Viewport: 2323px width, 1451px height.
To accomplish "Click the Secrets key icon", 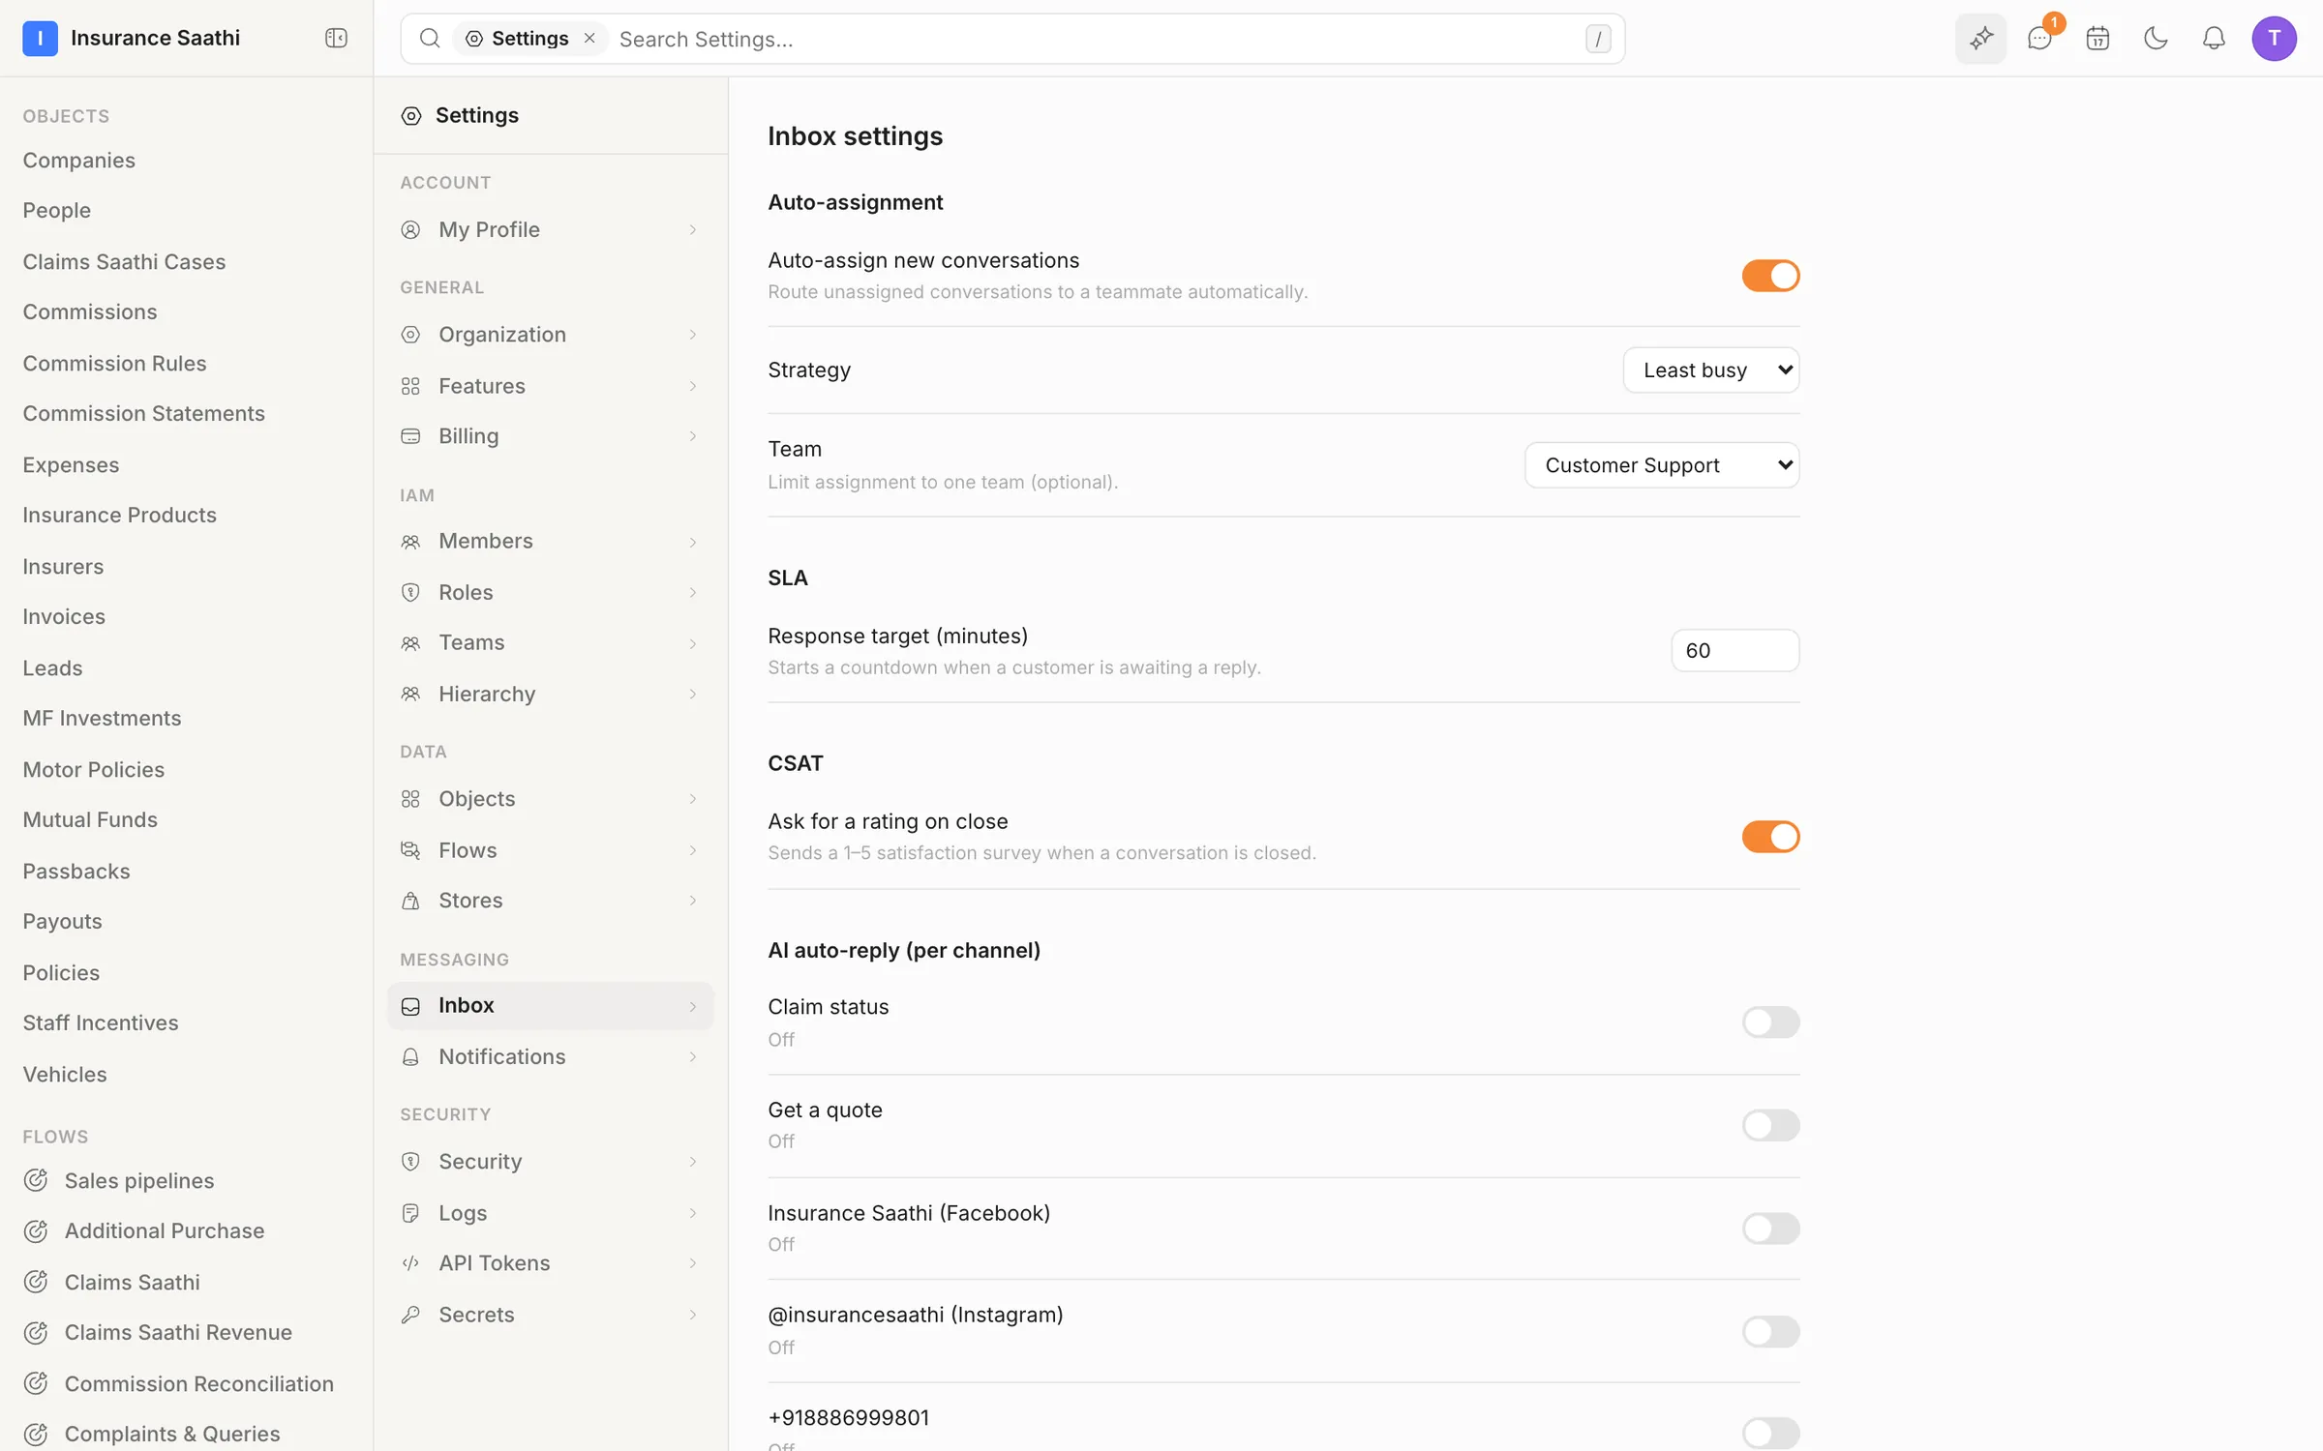I will [x=410, y=1315].
